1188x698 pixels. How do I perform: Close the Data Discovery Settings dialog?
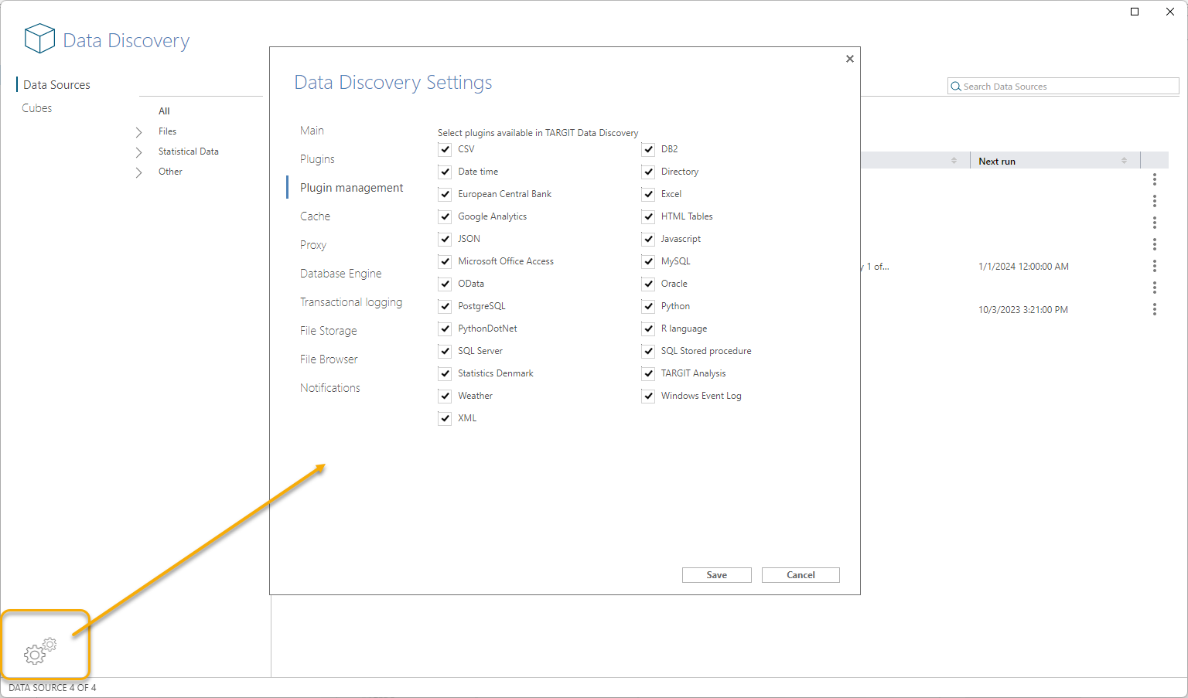pyautogui.click(x=849, y=59)
